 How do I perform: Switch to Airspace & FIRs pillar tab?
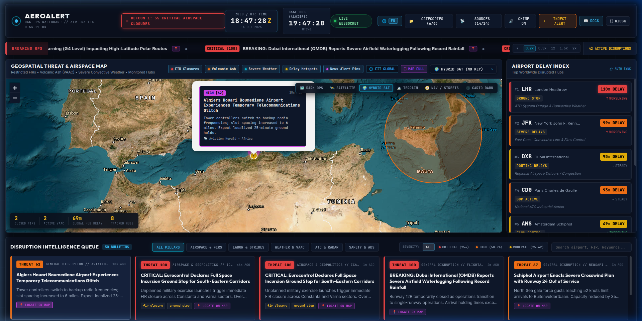(206, 248)
